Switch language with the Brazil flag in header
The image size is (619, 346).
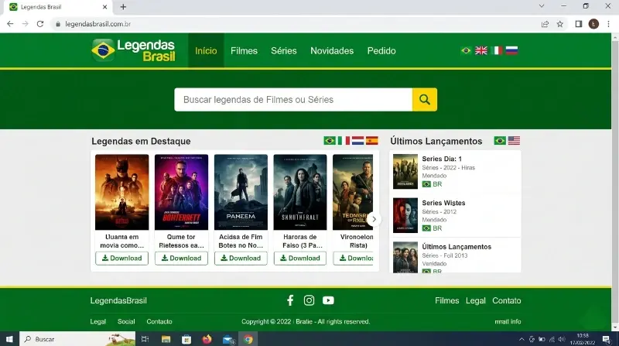point(466,50)
